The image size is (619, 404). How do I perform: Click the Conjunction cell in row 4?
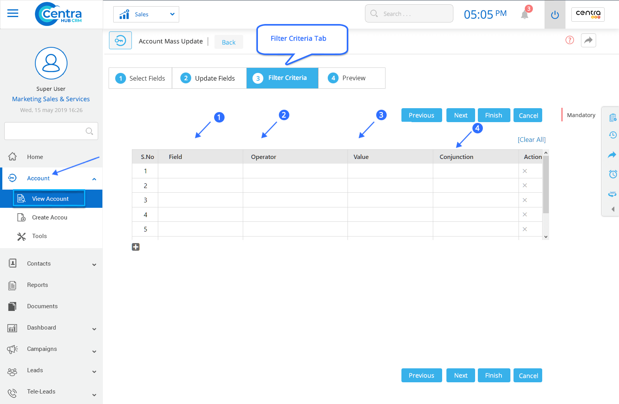pyautogui.click(x=476, y=214)
